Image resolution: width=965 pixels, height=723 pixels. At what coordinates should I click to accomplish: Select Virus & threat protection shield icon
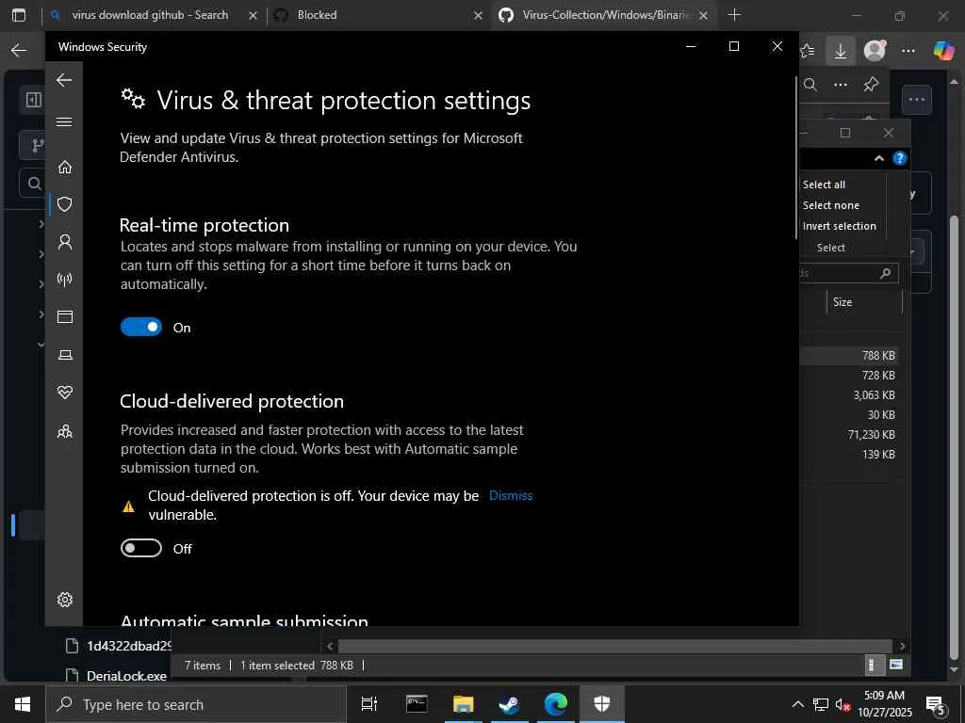[65, 204]
